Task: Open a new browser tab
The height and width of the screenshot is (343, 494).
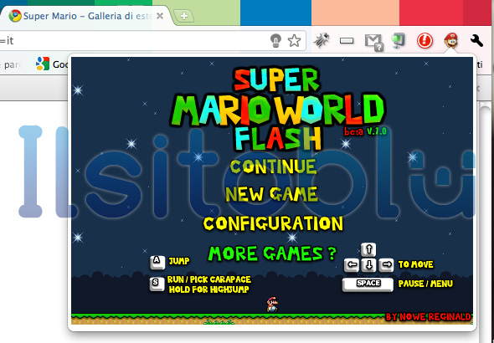Action: click(x=183, y=16)
